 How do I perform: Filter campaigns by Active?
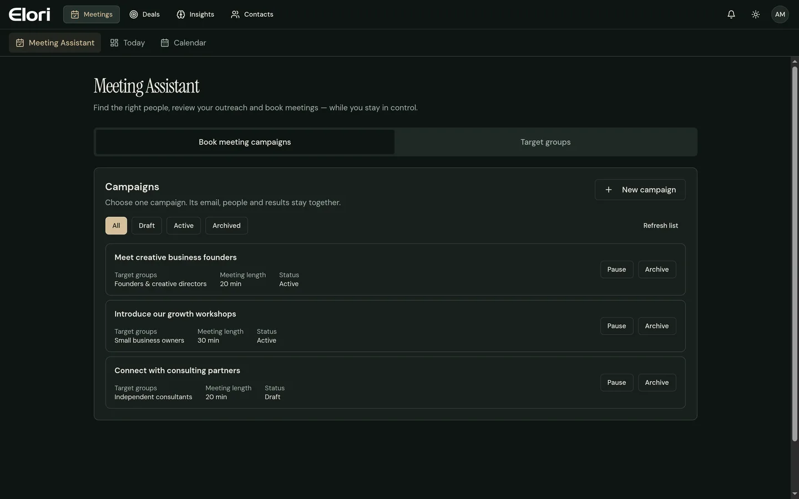coord(184,226)
